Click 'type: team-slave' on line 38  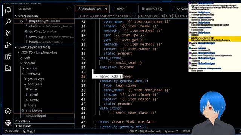[120, 85]
